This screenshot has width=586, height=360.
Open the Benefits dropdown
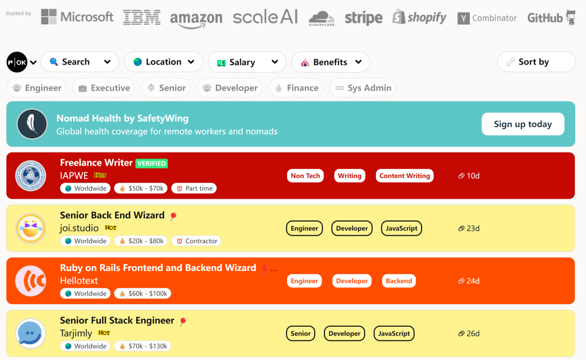[x=331, y=62]
